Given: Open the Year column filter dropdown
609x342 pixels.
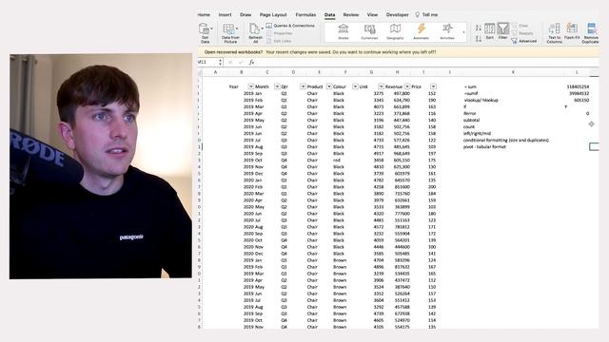Looking at the screenshot, I should pos(251,86).
